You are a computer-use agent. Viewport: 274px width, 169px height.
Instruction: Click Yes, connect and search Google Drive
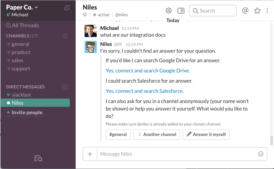(x=148, y=71)
